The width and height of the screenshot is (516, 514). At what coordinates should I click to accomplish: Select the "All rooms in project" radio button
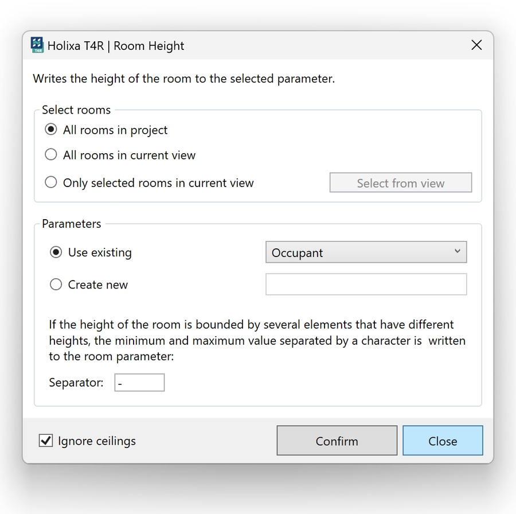[x=51, y=130]
